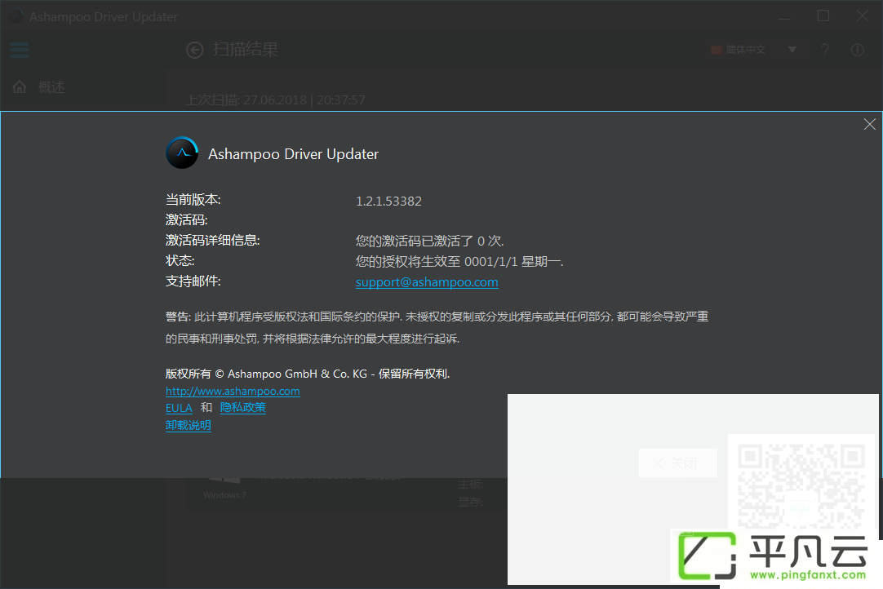Click the hamburger menu icon in sidebar
Viewport: 883px width, 589px height.
[x=19, y=50]
